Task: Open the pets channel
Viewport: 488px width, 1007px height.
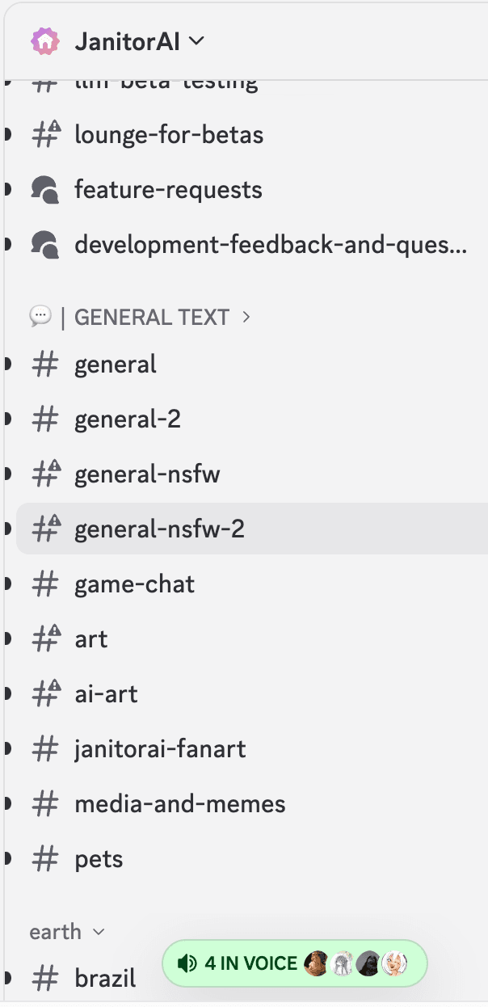Action: click(252, 859)
